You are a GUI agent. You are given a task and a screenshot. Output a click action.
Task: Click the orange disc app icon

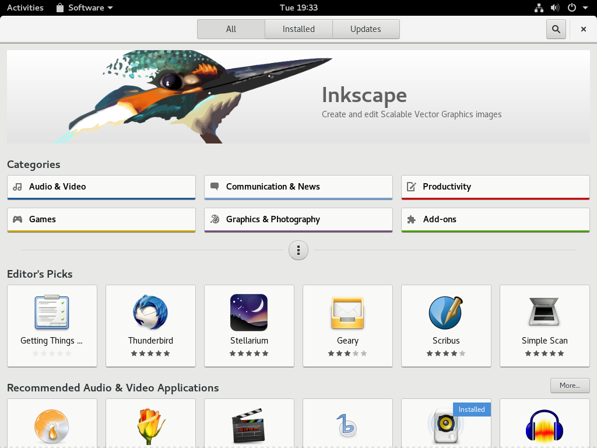(52, 426)
